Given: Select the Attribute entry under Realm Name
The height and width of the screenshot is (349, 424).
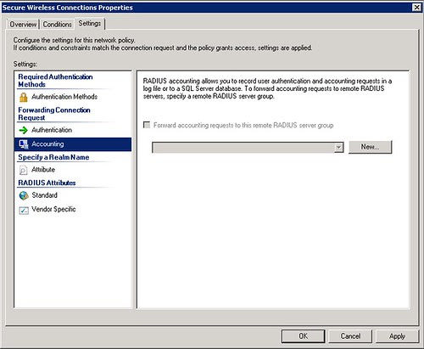Looking at the screenshot, I should pyautogui.click(x=43, y=170).
